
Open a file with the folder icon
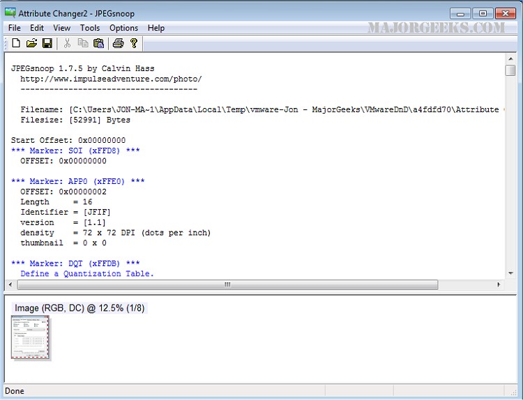coord(31,43)
